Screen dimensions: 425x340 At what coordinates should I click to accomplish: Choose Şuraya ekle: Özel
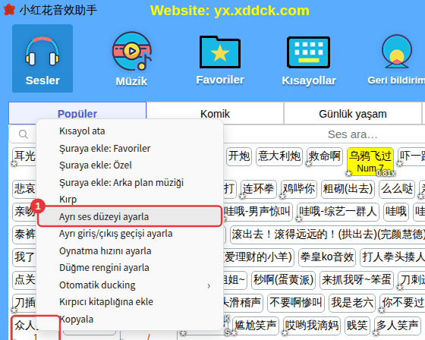click(130, 165)
